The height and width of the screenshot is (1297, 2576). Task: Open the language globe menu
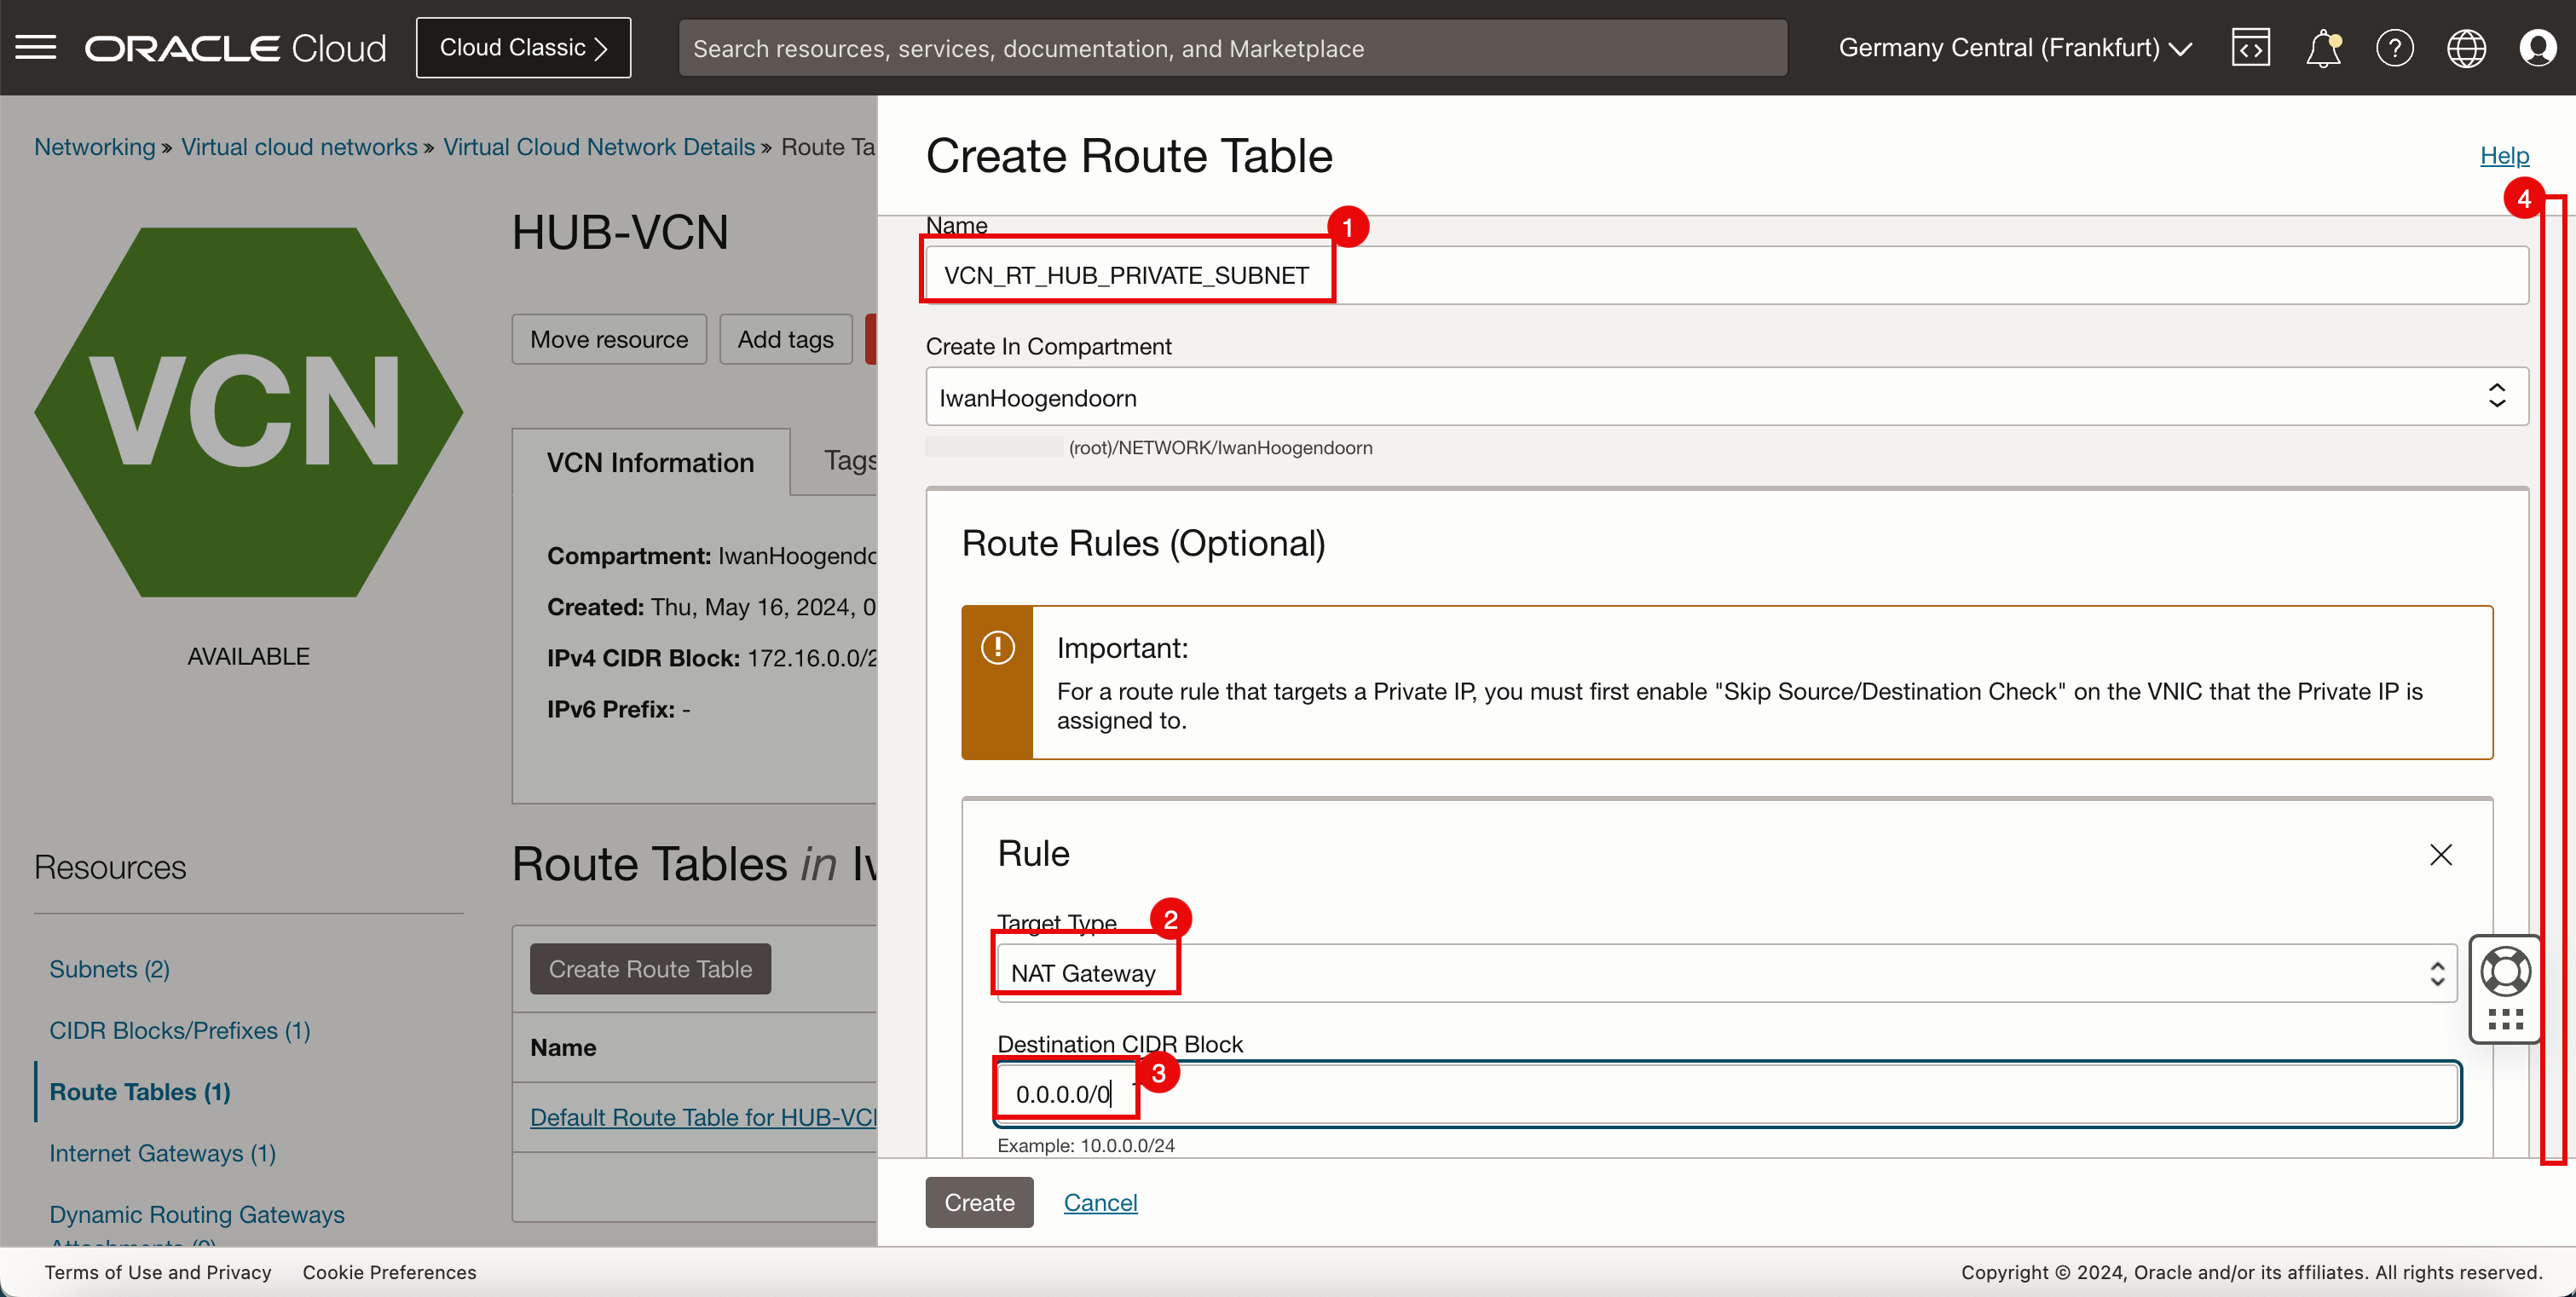(2466, 47)
